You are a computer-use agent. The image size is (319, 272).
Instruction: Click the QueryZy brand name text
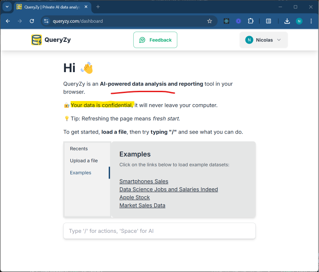[x=57, y=40]
